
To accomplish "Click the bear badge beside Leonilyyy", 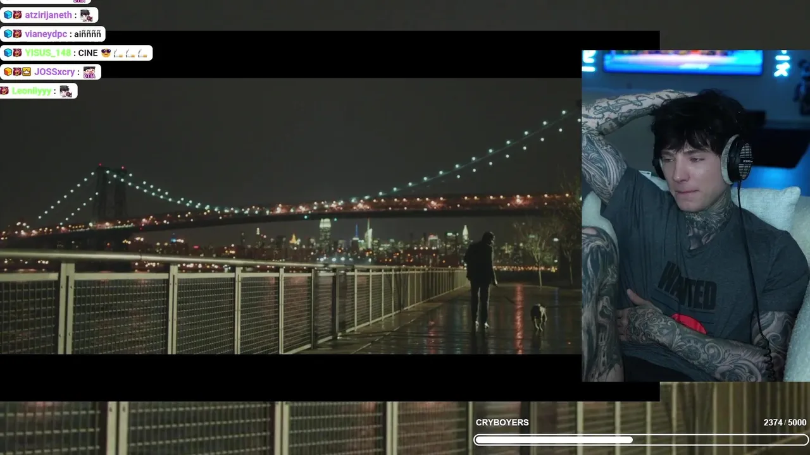I will tap(4, 91).
